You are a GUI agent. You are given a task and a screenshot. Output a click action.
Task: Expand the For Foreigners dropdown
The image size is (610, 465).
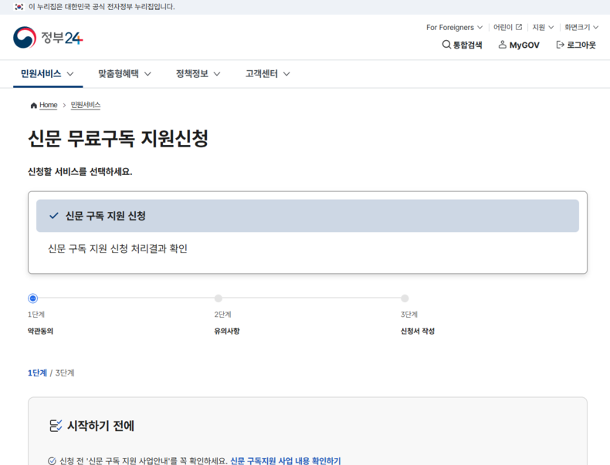click(454, 27)
